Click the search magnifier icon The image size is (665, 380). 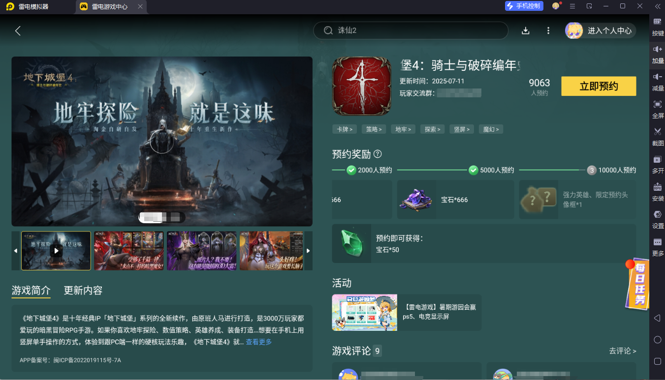point(328,30)
